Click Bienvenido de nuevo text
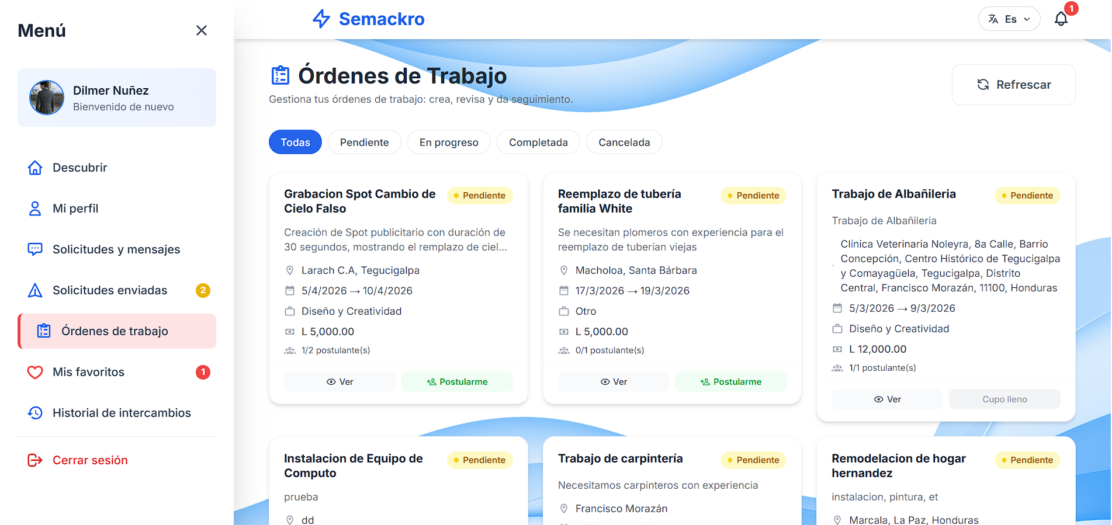This screenshot has height=525, width=1112. (123, 107)
